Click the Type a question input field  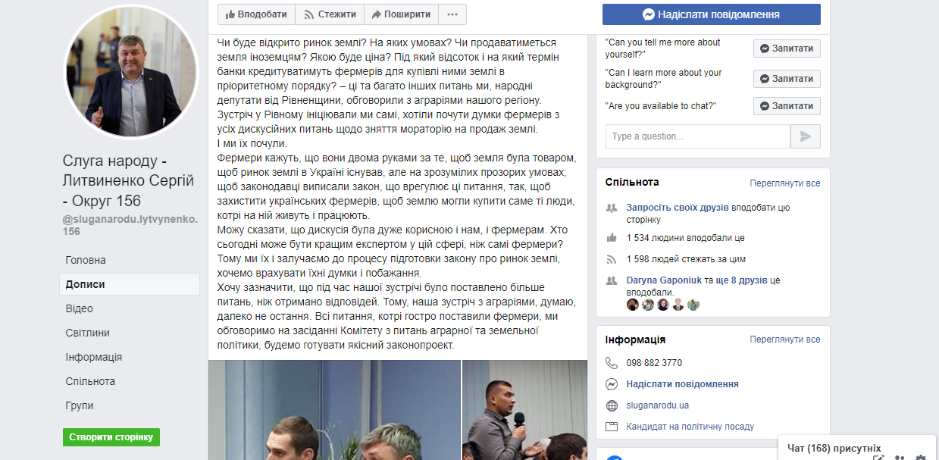(698, 136)
